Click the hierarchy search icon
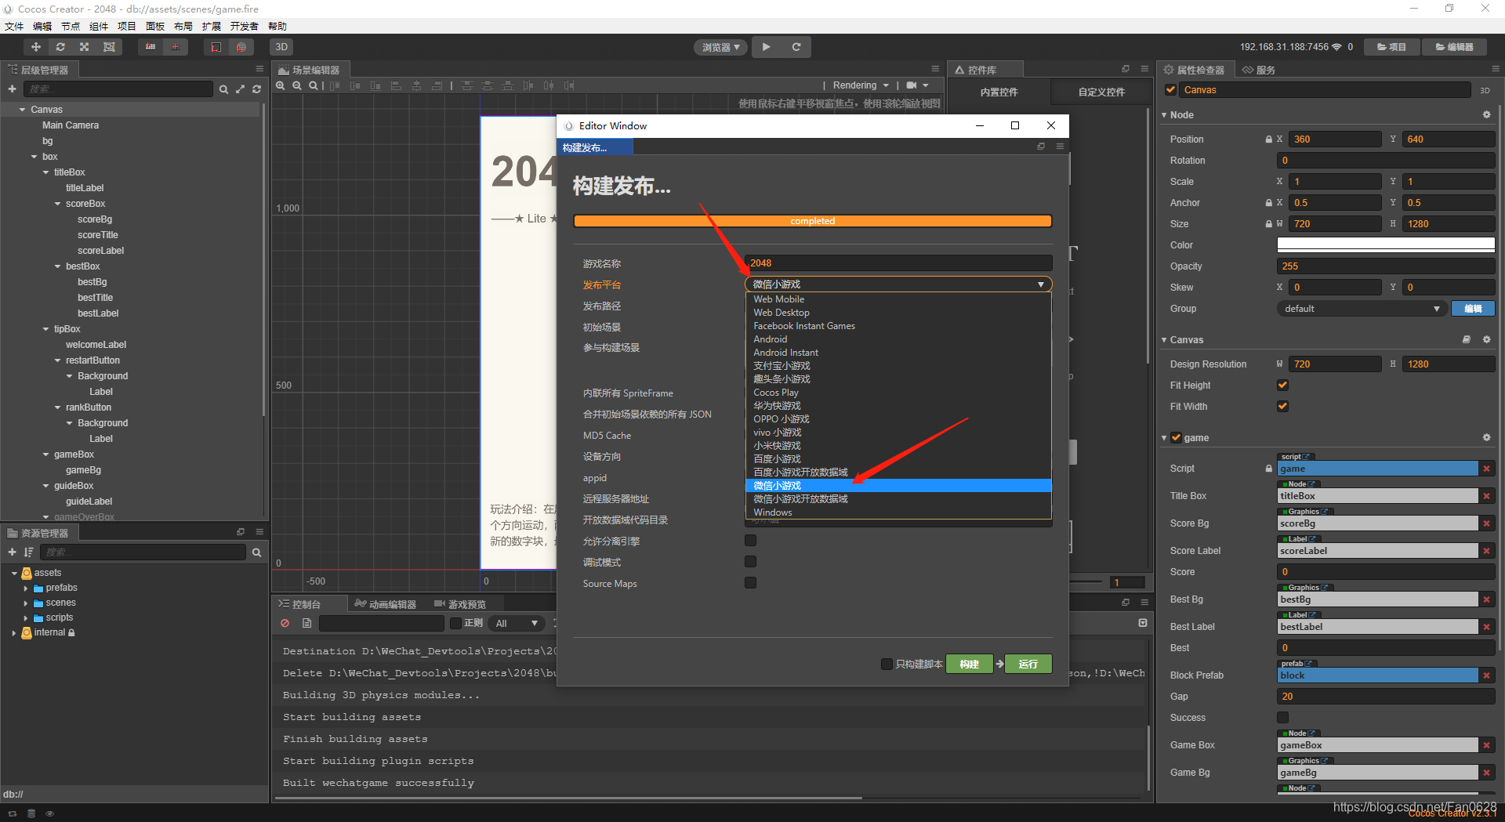The height and width of the screenshot is (822, 1505). [223, 89]
